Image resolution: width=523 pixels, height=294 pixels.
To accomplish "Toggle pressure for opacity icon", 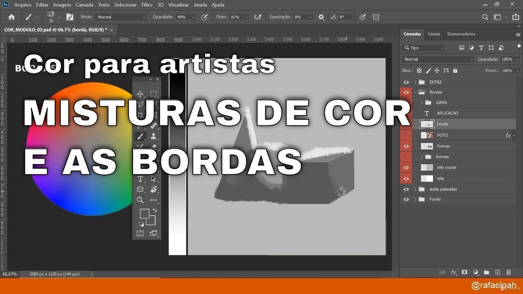I will pos(205,17).
